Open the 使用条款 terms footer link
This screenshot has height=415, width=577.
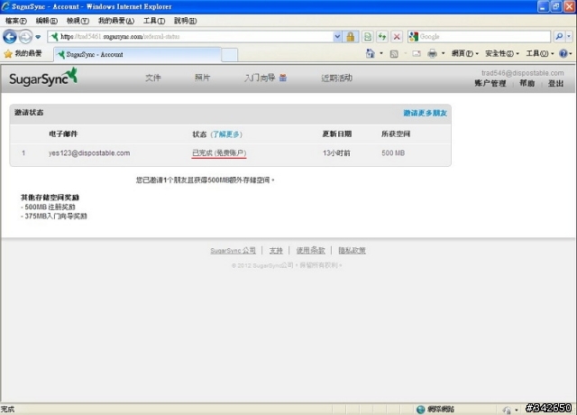pyautogui.click(x=310, y=251)
